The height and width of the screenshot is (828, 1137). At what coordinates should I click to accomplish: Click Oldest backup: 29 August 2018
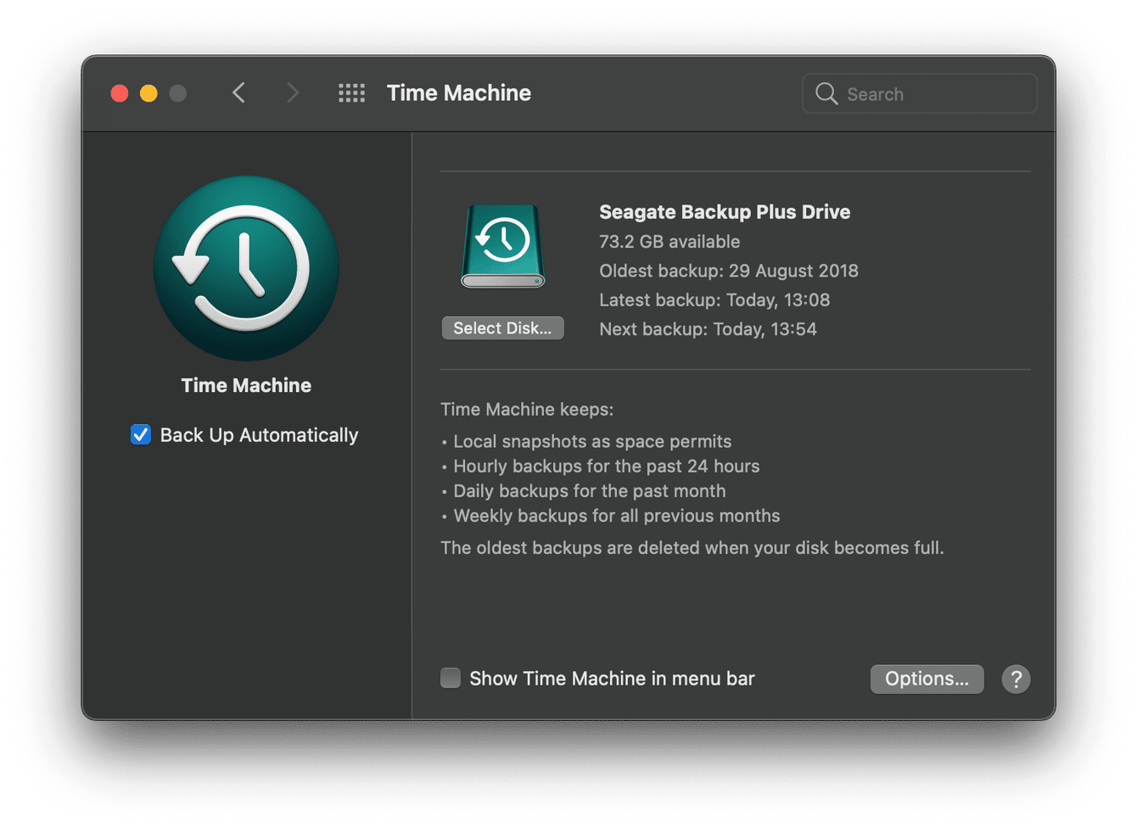[729, 271]
